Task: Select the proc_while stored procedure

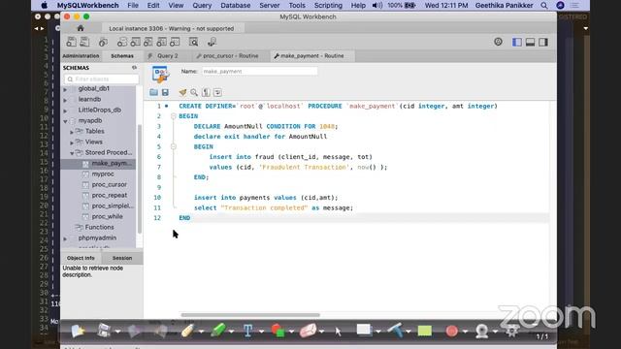Action: pyautogui.click(x=107, y=216)
